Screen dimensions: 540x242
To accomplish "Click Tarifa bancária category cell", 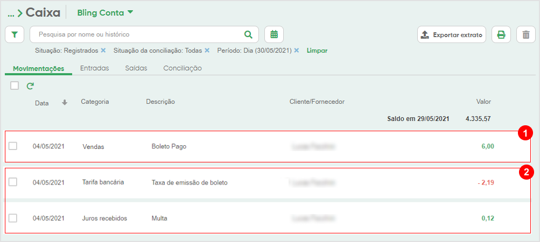I will pyautogui.click(x=103, y=182).
